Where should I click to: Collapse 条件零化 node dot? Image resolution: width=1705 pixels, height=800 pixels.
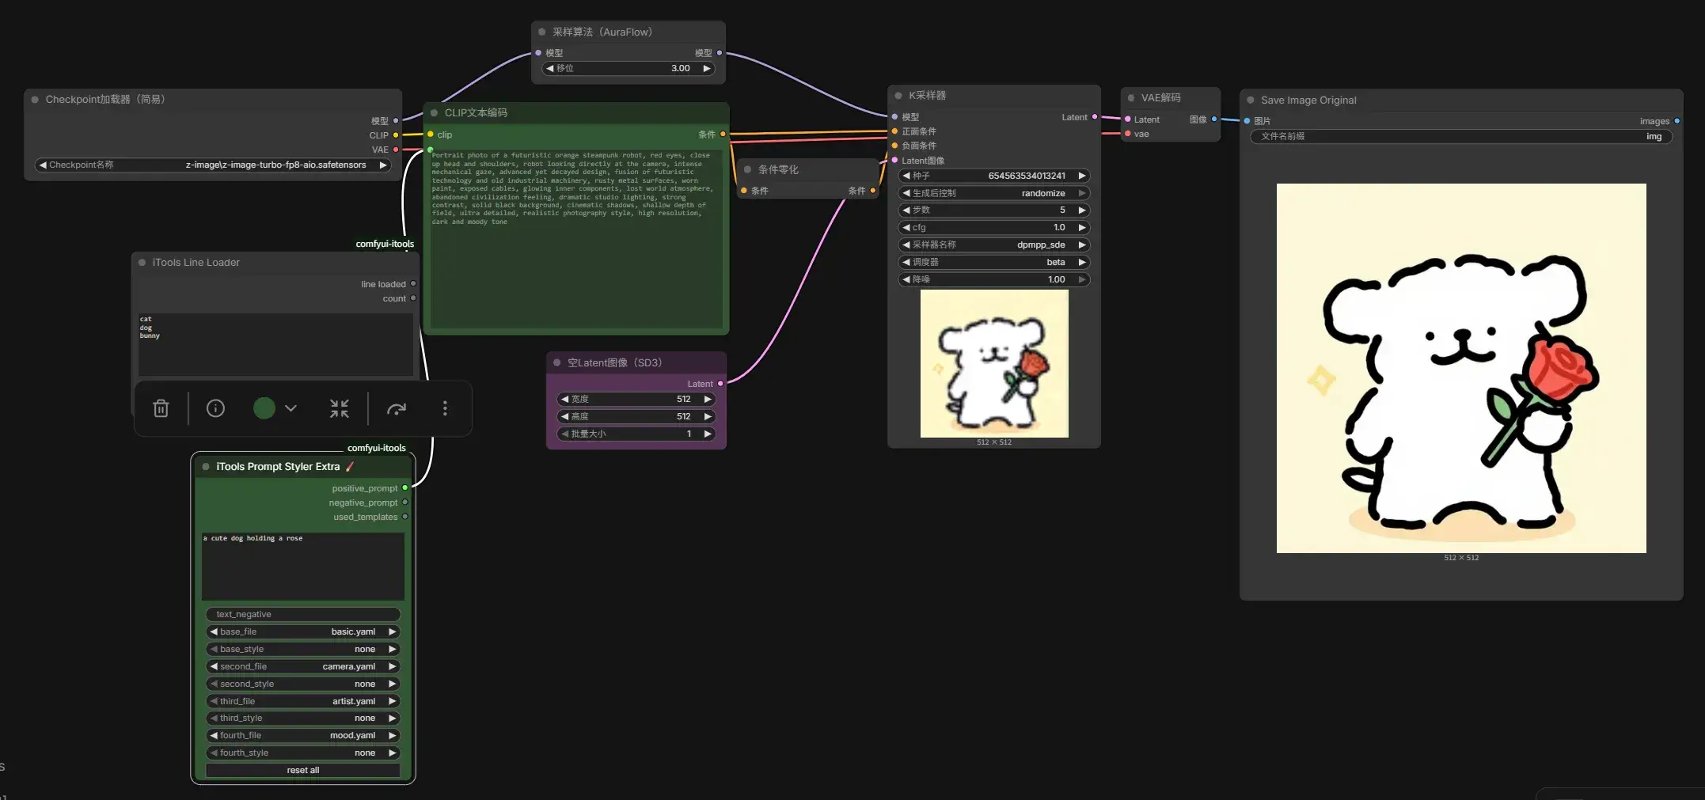[747, 170]
